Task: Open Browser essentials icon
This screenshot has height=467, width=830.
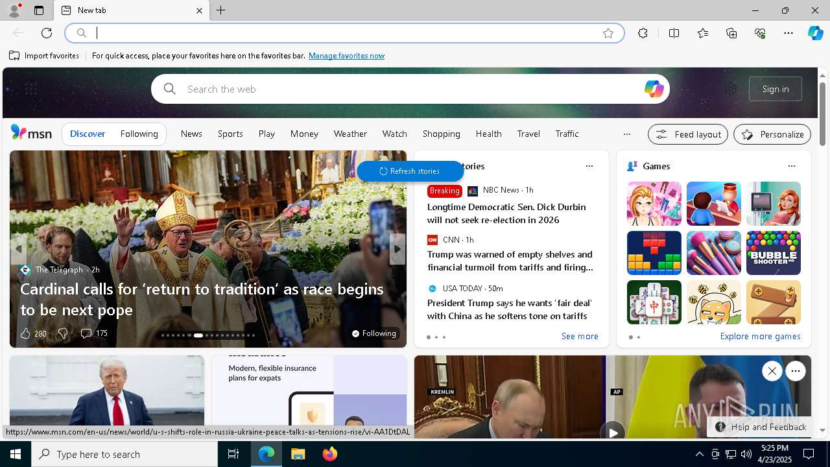Action: point(760,33)
